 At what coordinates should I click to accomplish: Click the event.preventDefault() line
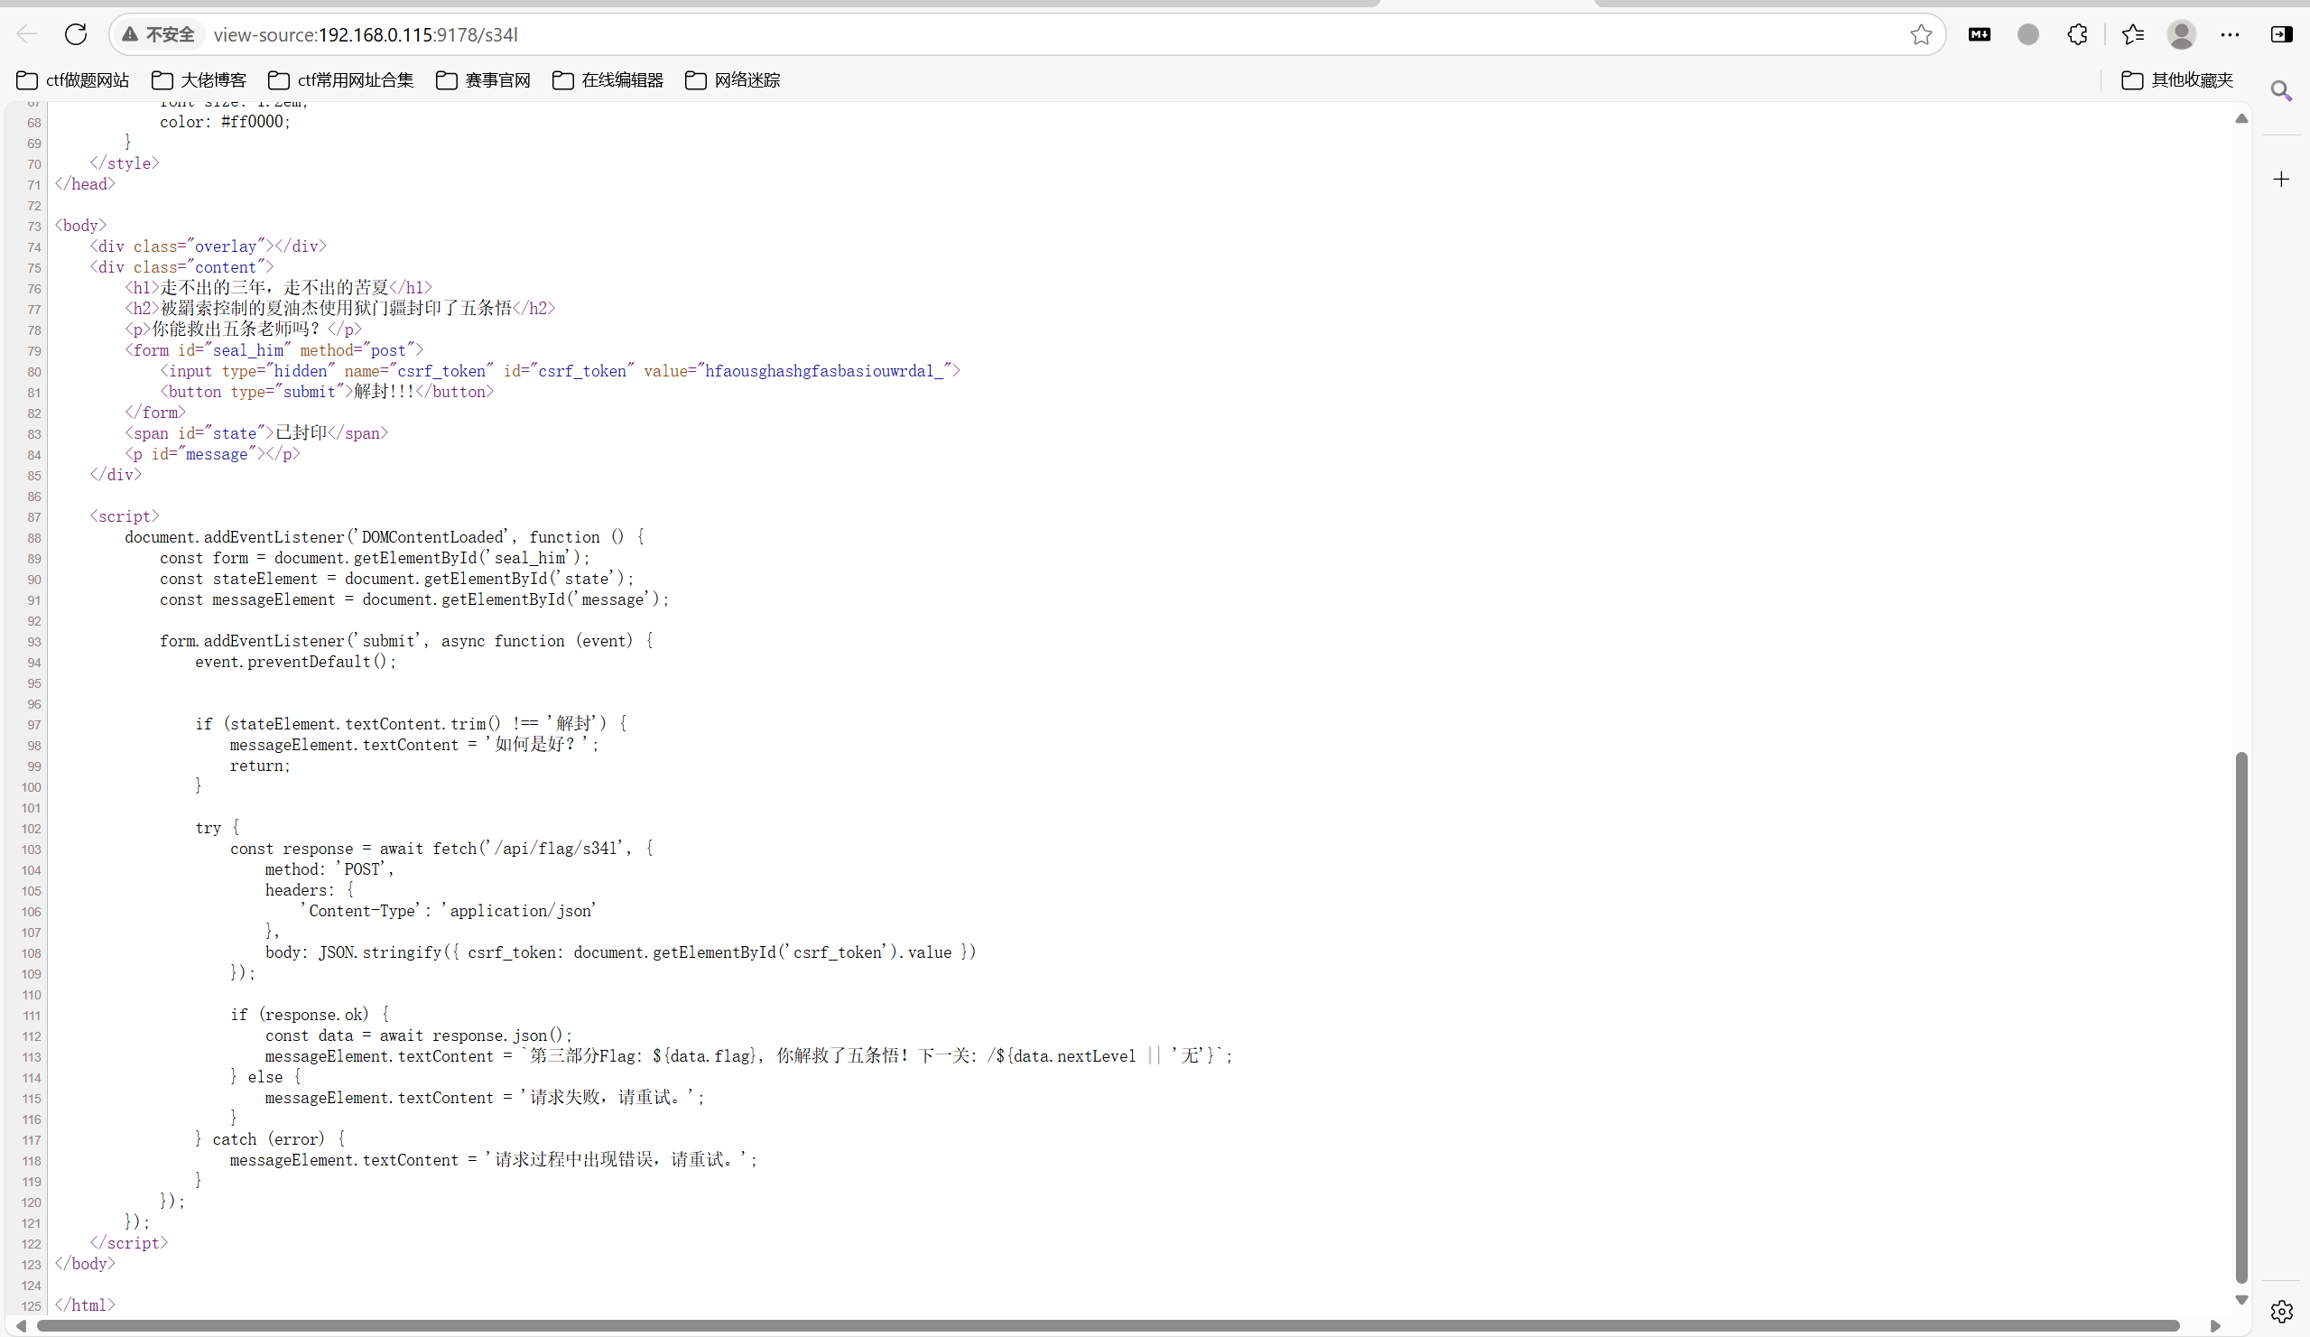point(295,662)
